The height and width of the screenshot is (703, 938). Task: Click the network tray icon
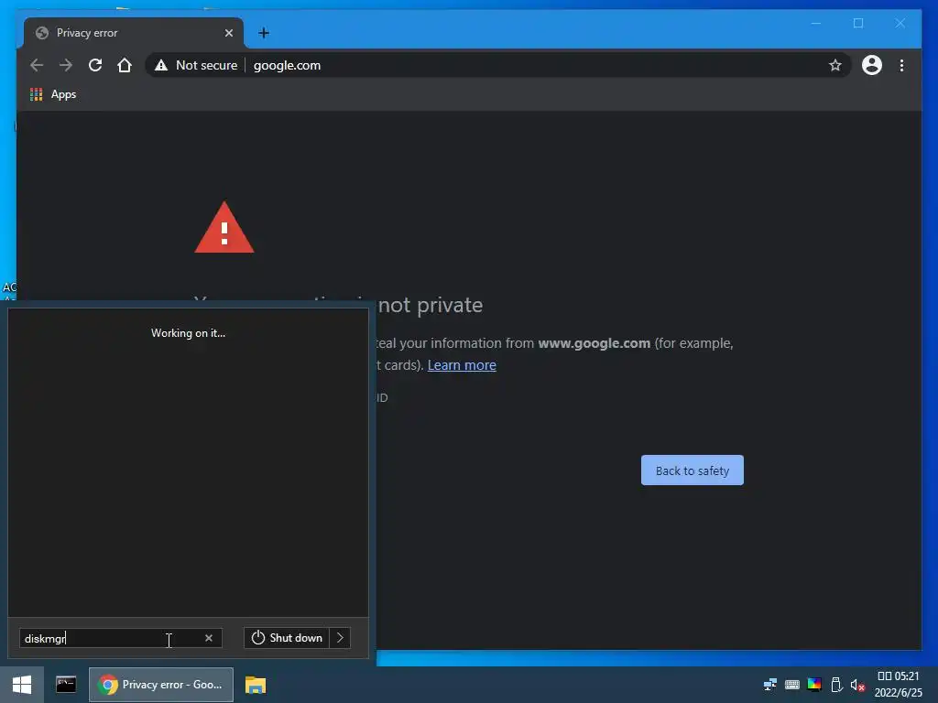point(769,685)
